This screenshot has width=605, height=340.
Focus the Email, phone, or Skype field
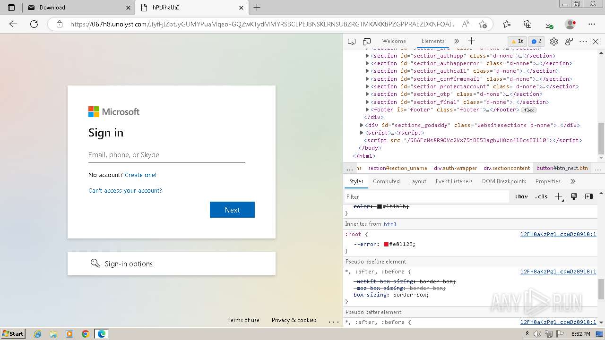167,155
